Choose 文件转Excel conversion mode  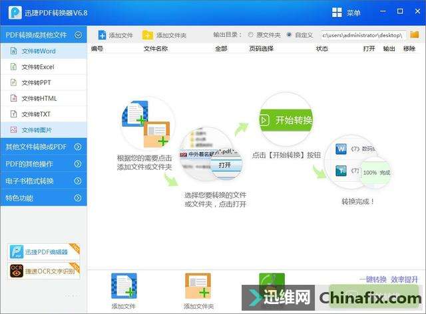coord(43,67)
